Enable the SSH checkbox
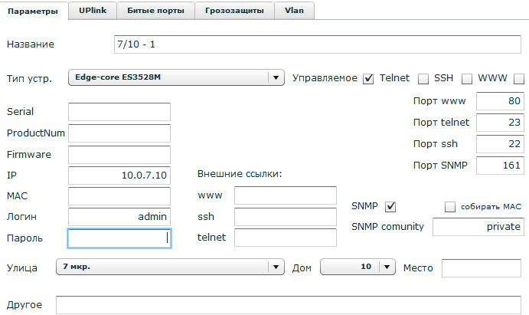The width and height of the screenshot is (529, 315). pyautogui.click(x=465, y=78)
